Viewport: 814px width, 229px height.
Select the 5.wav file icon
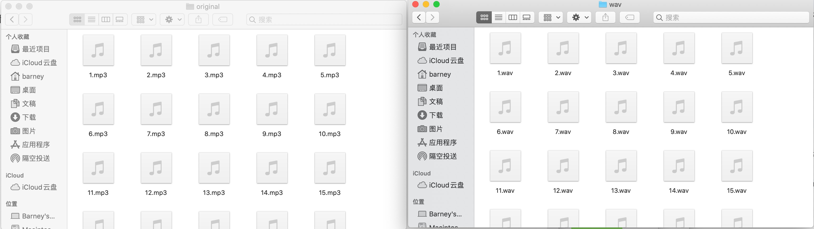(x=737, y=48)
